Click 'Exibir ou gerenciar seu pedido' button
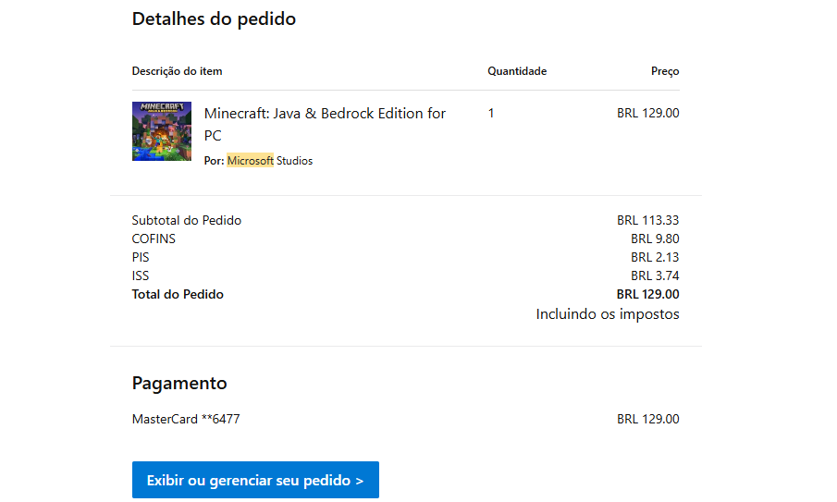This screenshot has width=837, height=502. pyautogui.click(x=255, y=480)
